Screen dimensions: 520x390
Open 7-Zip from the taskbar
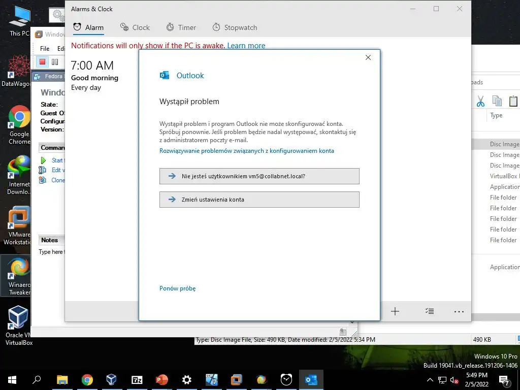pos(137,379)
